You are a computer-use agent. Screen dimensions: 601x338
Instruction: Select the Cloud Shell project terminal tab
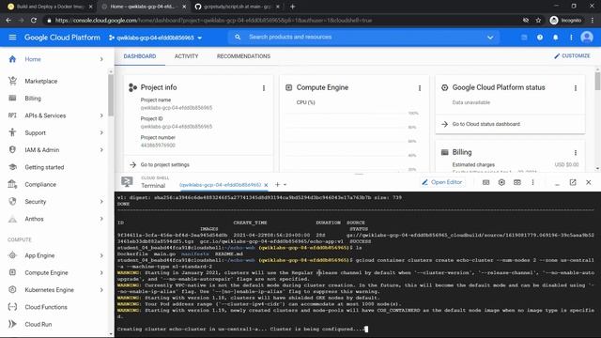click(220, 185)
